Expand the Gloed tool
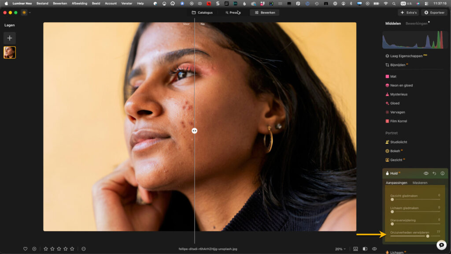 (392, 103)
